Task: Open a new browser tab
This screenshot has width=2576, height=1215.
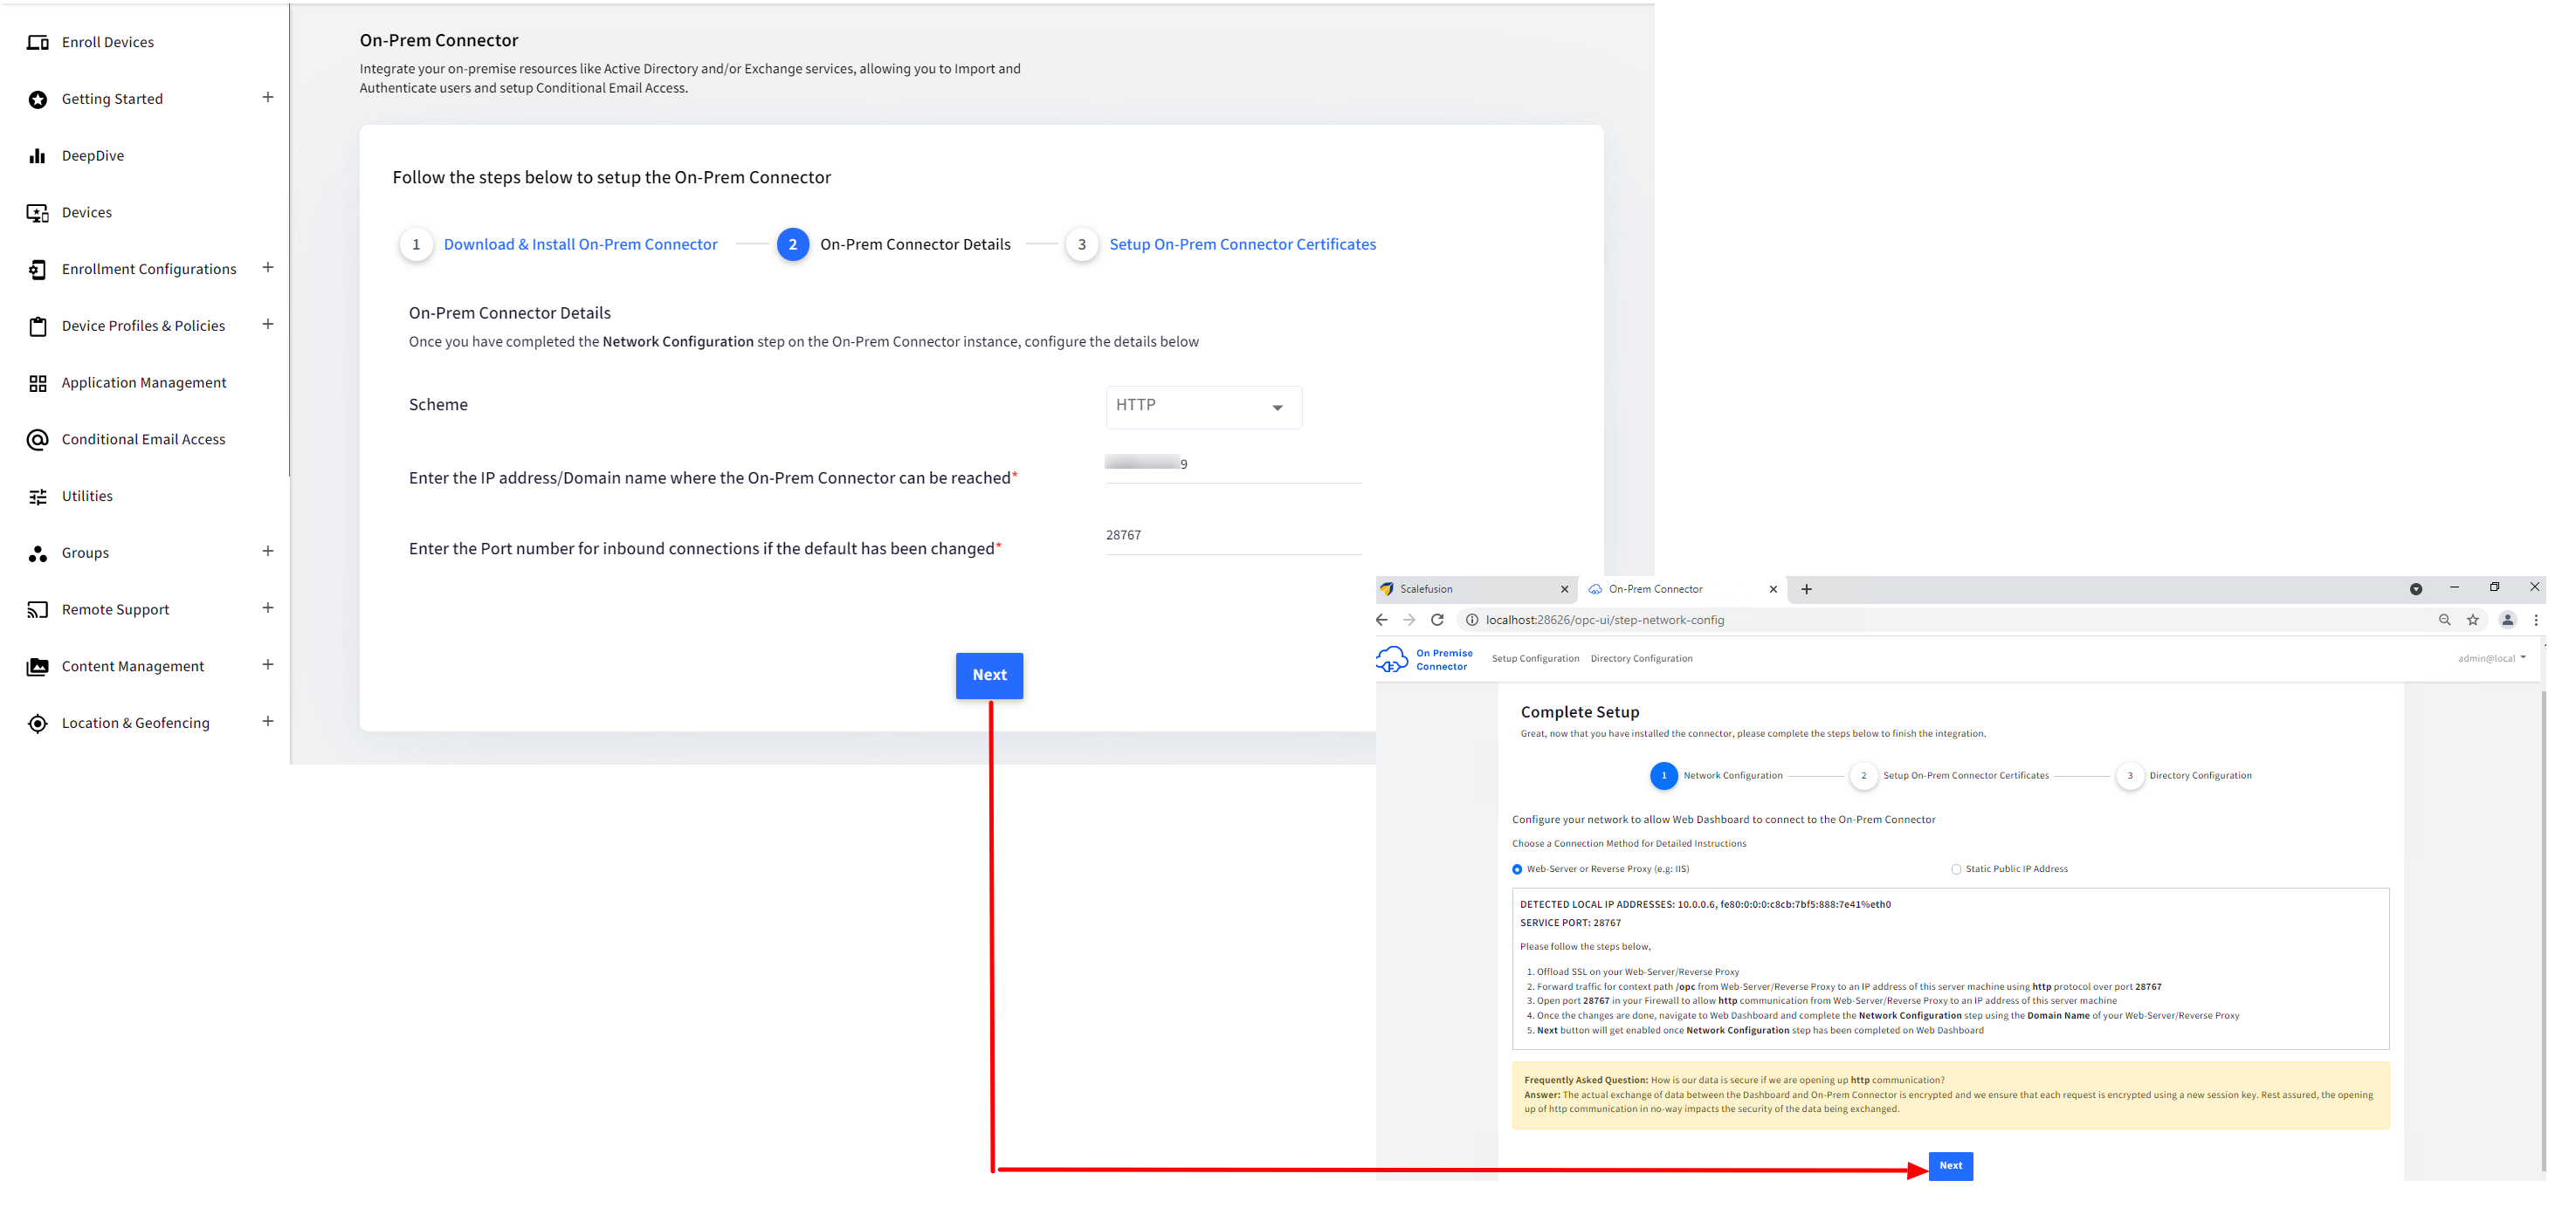Action: 1807,589
